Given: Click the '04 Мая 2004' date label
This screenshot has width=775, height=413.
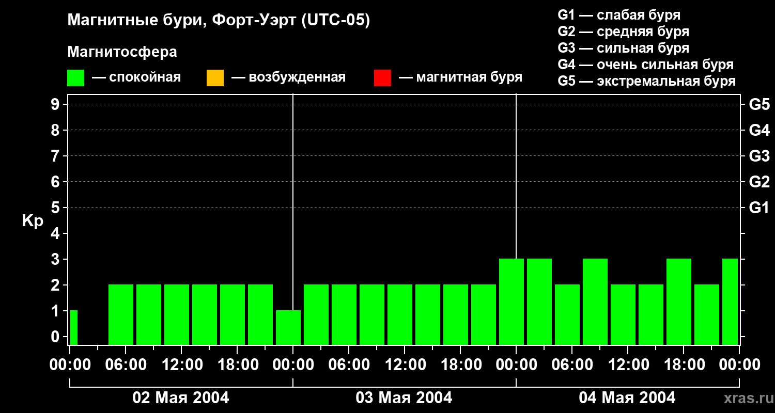Looking at the screenshot, I should (x=627, y=398).
